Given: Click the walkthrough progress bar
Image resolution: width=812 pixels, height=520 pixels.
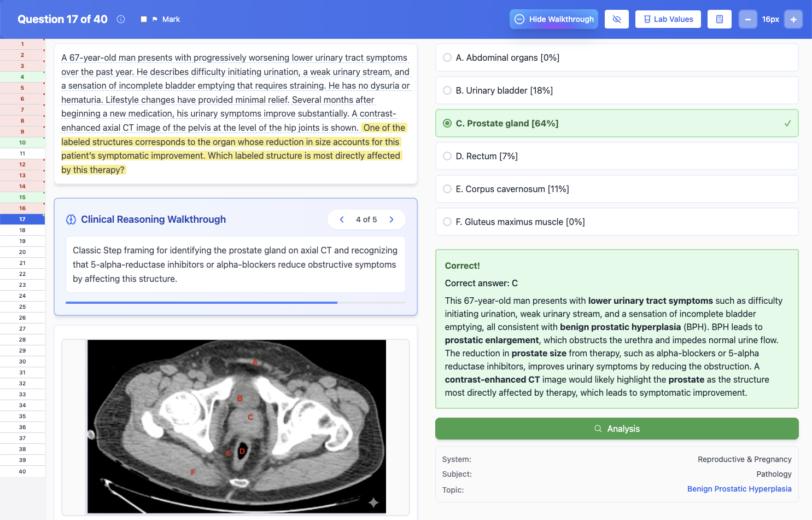Looking at the screenshot, I should (x=236, y=302).
